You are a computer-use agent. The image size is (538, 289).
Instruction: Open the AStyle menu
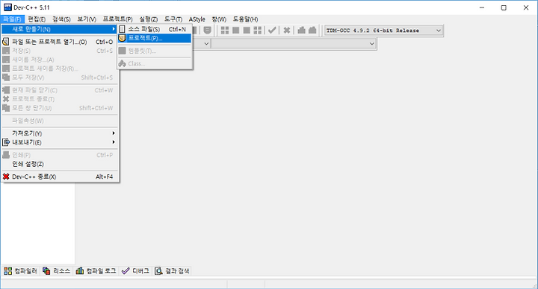point(197,19)
